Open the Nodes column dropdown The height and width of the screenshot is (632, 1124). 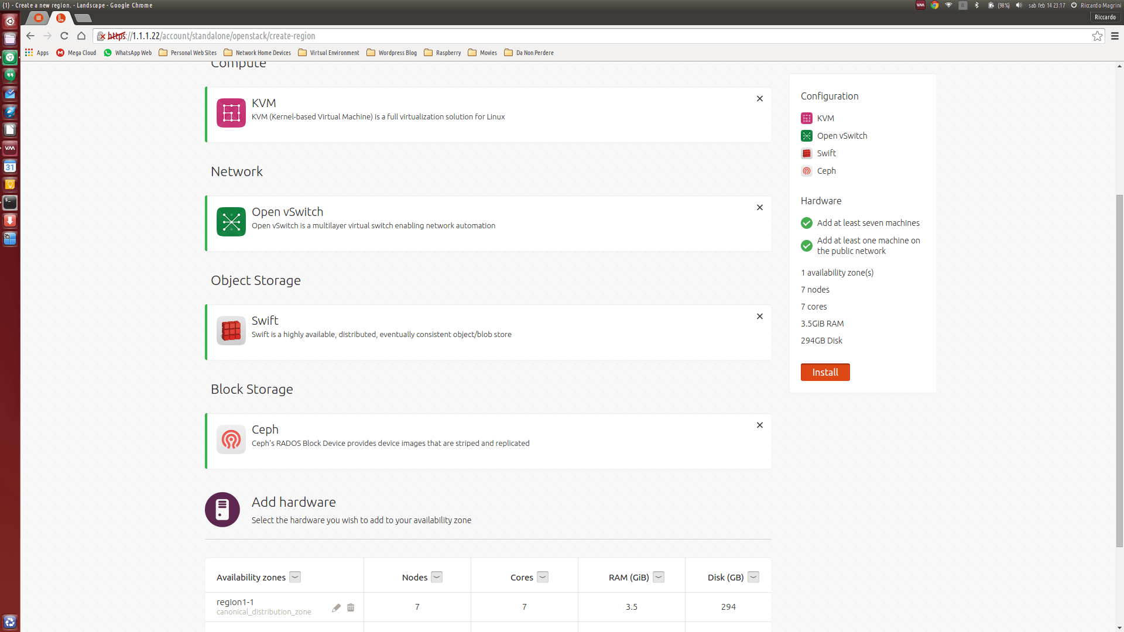point(437,577)
